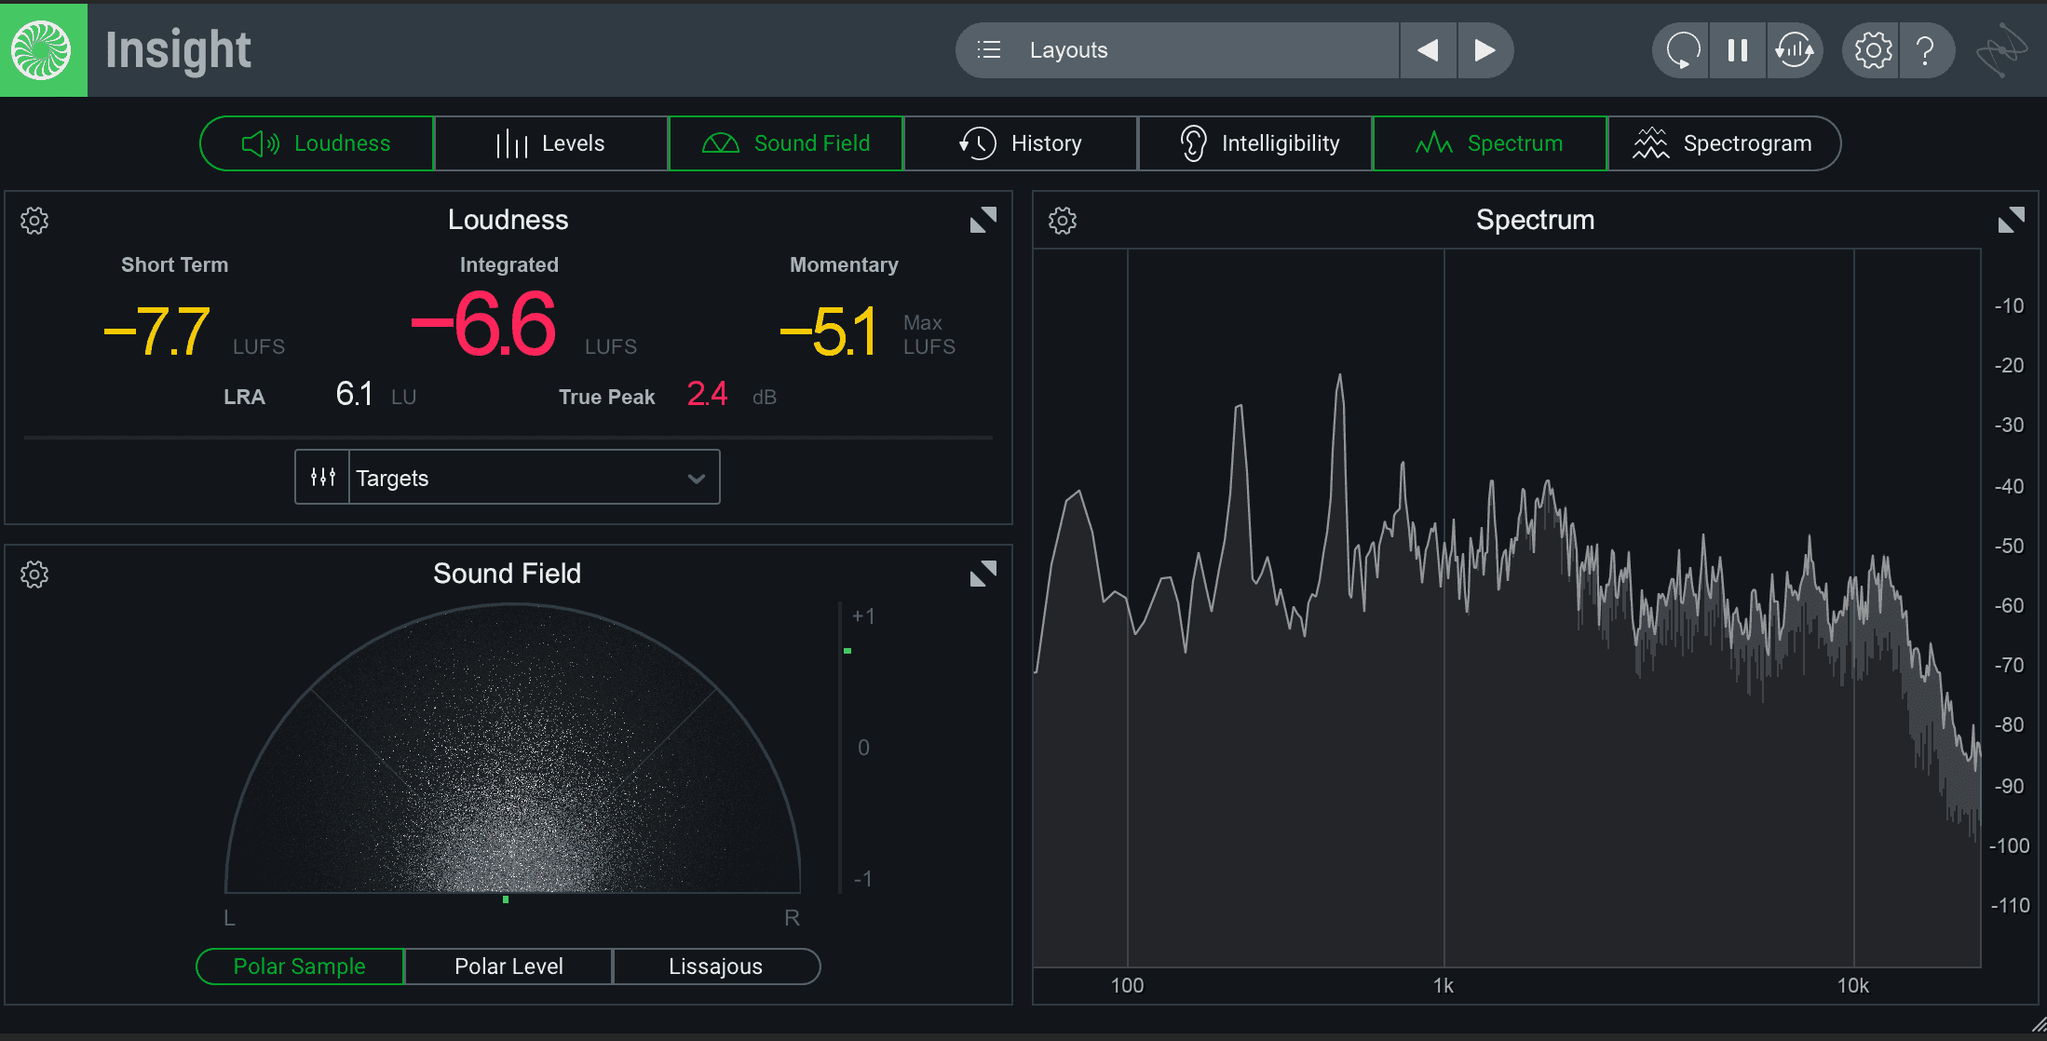Click the iZotope scribble logo icon

pyautogui.click(x=2001, y=50)
